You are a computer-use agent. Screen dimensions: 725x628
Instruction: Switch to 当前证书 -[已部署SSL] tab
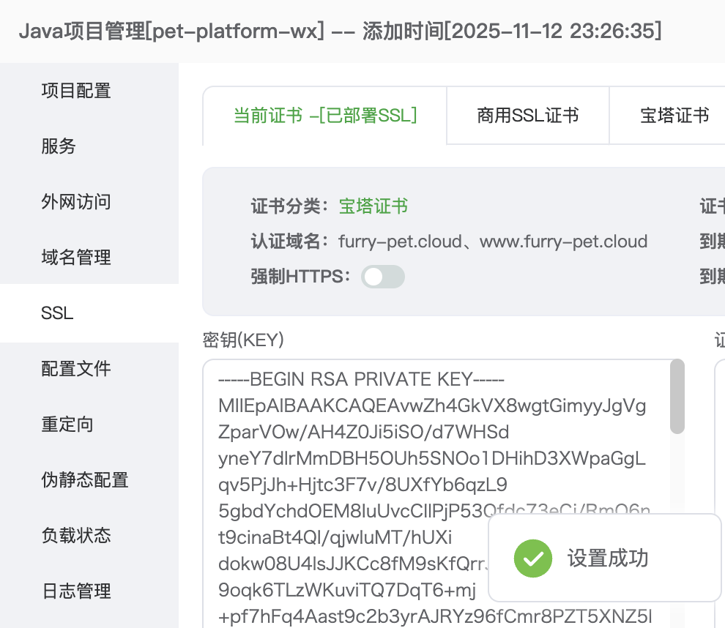point(325,116)
